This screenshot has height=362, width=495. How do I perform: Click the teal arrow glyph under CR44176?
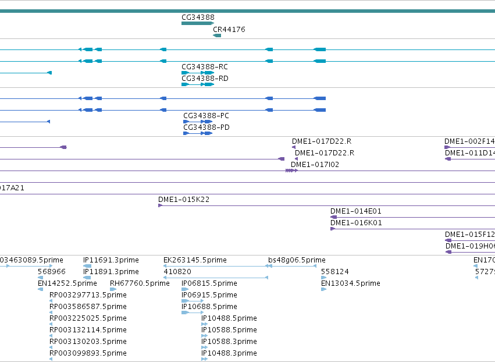[217, 36]
